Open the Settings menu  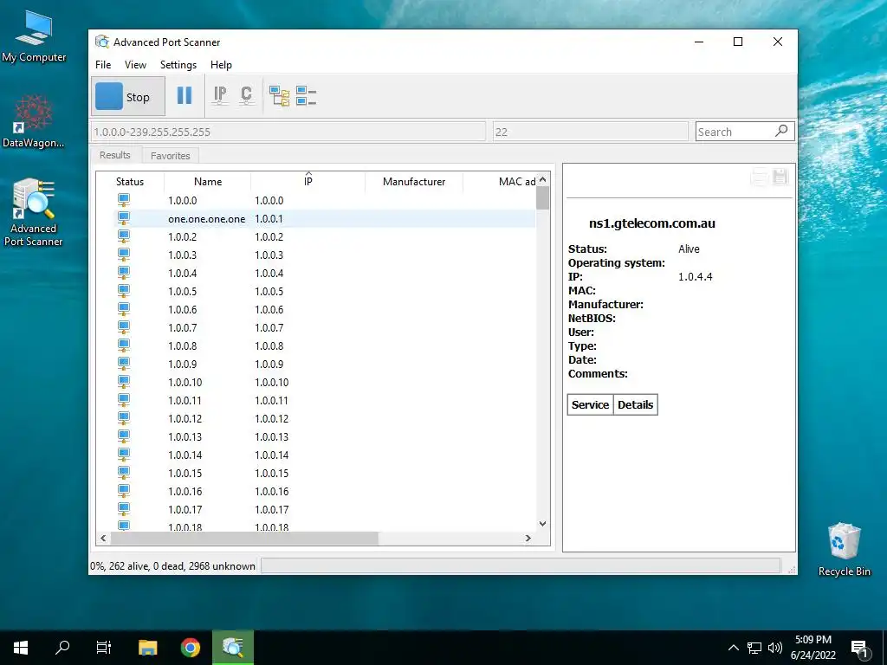178,65
